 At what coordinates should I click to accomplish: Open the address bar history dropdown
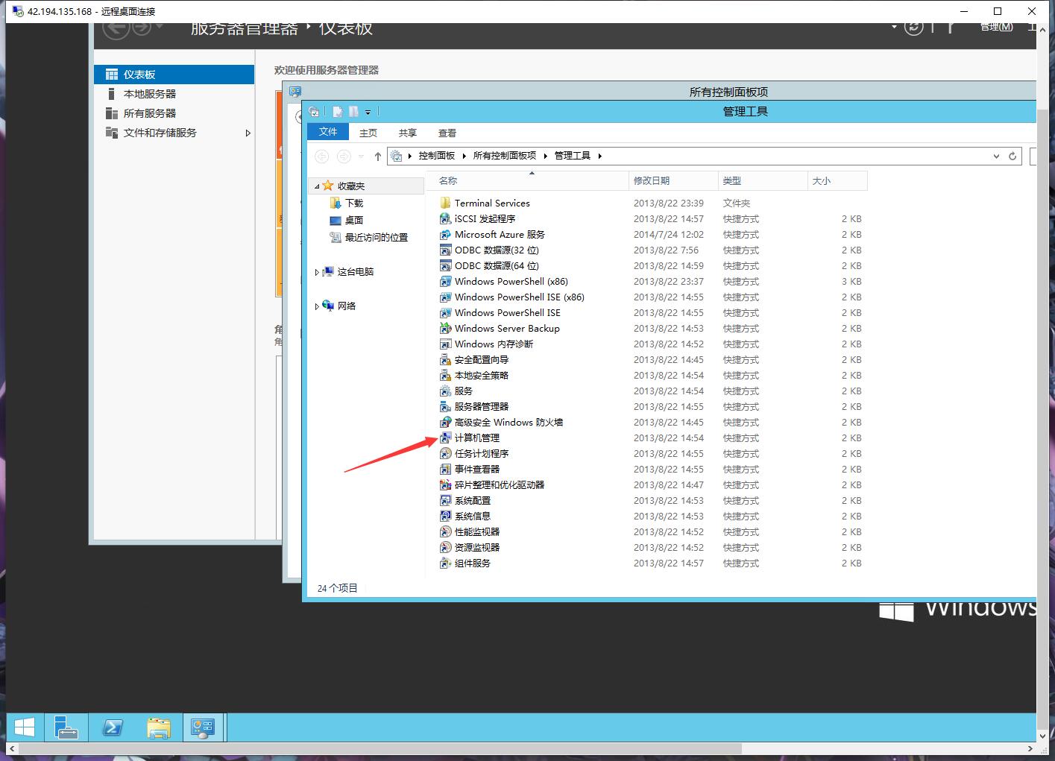point(996,156)
